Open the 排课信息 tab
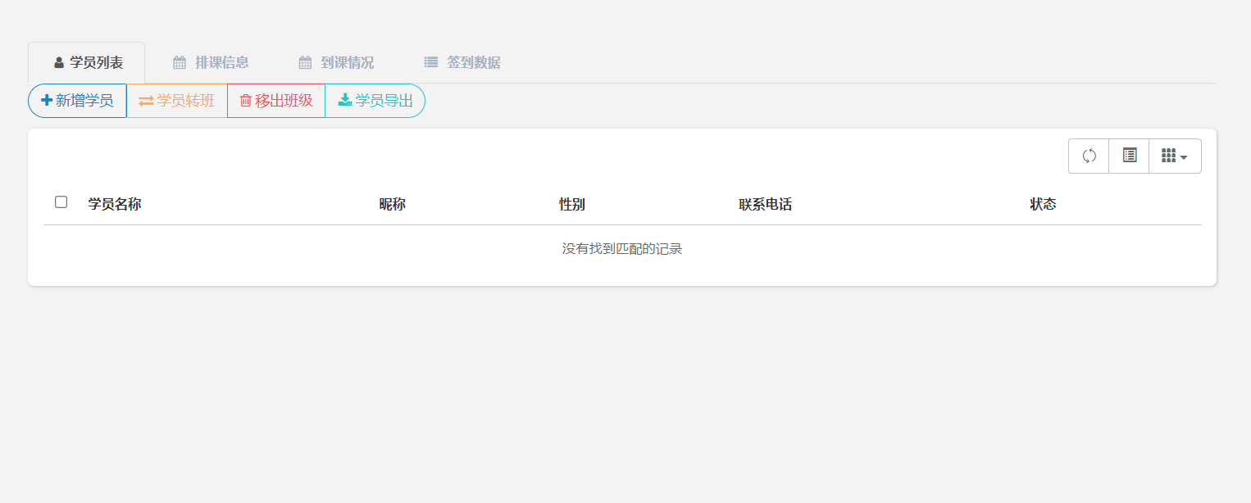The image size is (1251, 503). 211,62
